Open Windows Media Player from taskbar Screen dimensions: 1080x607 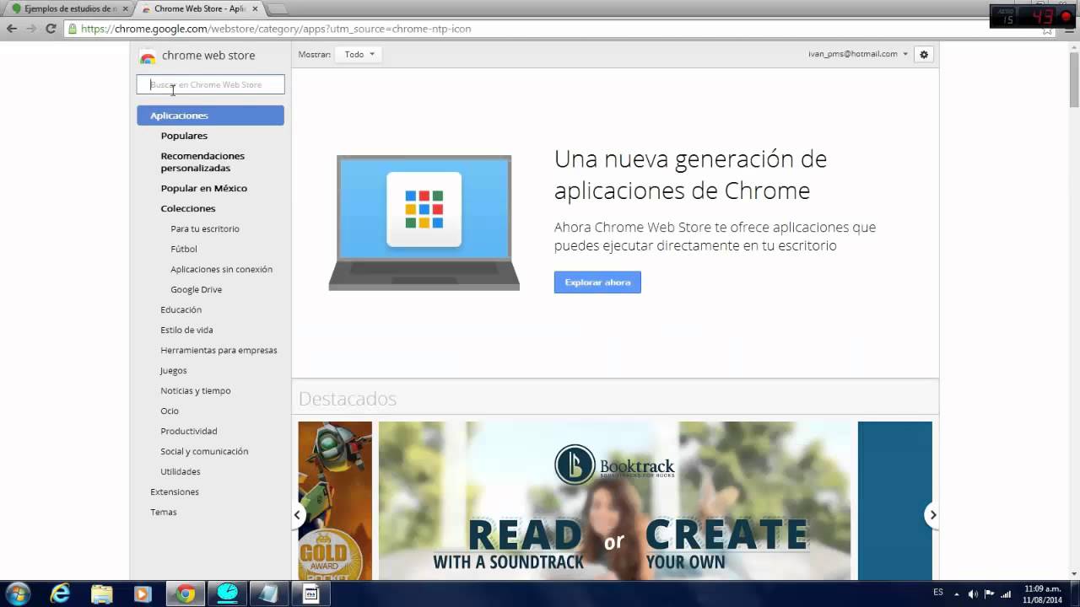pos(143,594)
